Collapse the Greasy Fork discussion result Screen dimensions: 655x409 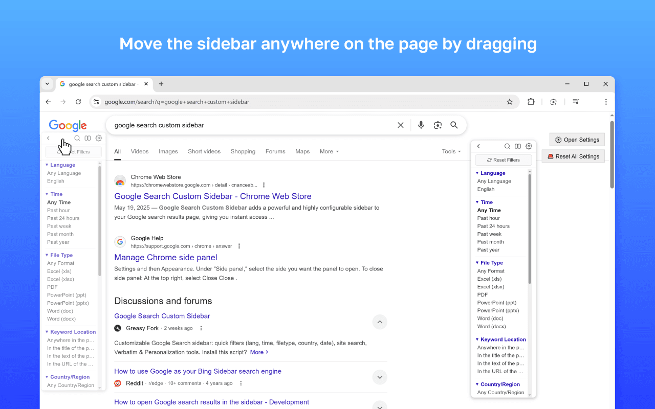coord(380,322)
